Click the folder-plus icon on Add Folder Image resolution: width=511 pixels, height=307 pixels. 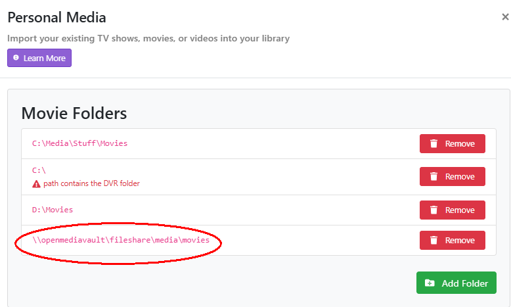(x=430, y=283)
